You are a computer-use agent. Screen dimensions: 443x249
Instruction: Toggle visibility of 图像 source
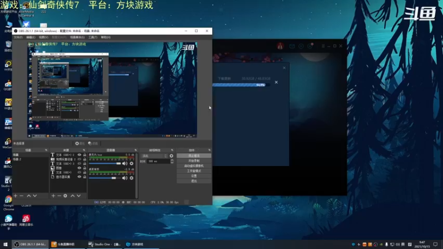point(79,168)
